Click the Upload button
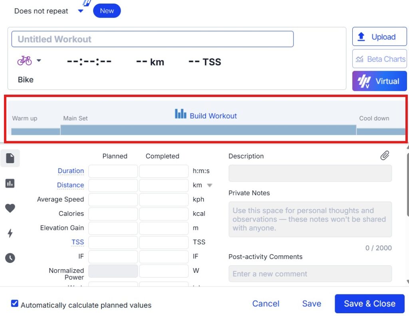409x316 pixels. tap(379, 37)
